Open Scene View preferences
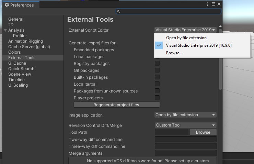The image size is (254, 164). [20, 74]
